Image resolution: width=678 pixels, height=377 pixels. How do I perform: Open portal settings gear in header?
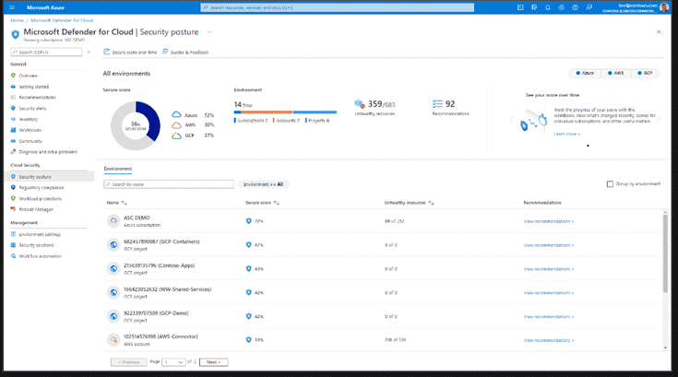pyautogui.click(x=561, y=7)
